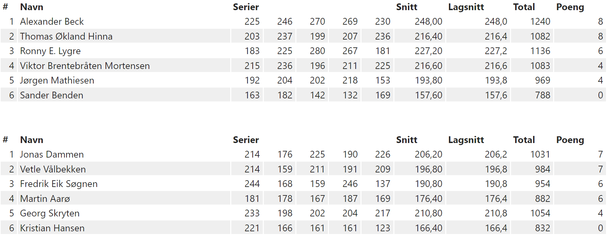Click Viktor Brentebråten Mortensen's name
607x235 pixels.
coord(85,66)
